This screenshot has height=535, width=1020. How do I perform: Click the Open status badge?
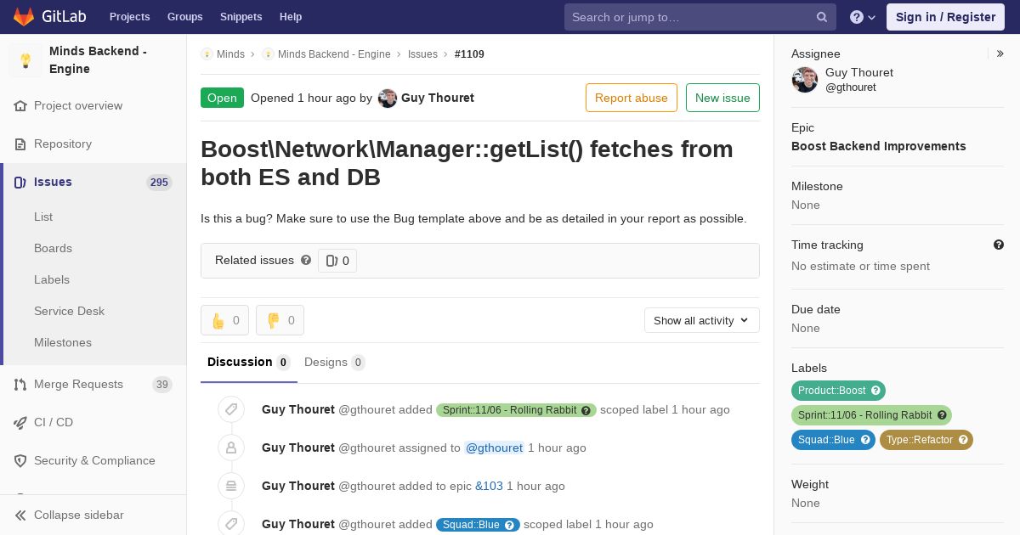222,98
